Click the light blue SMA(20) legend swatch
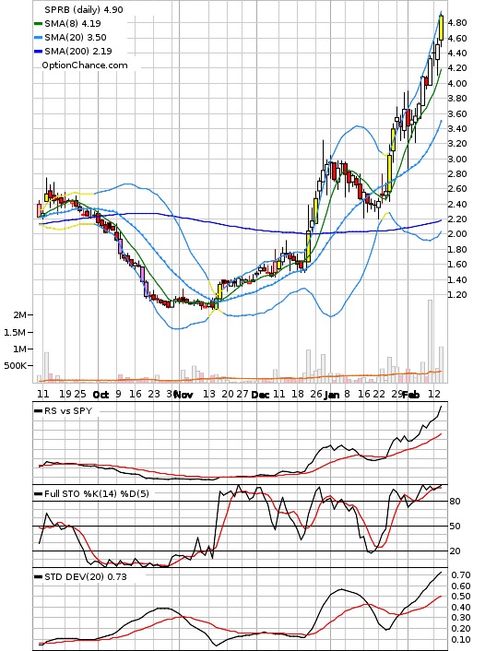This screenshot has height=651, width=485. (38, 38)
